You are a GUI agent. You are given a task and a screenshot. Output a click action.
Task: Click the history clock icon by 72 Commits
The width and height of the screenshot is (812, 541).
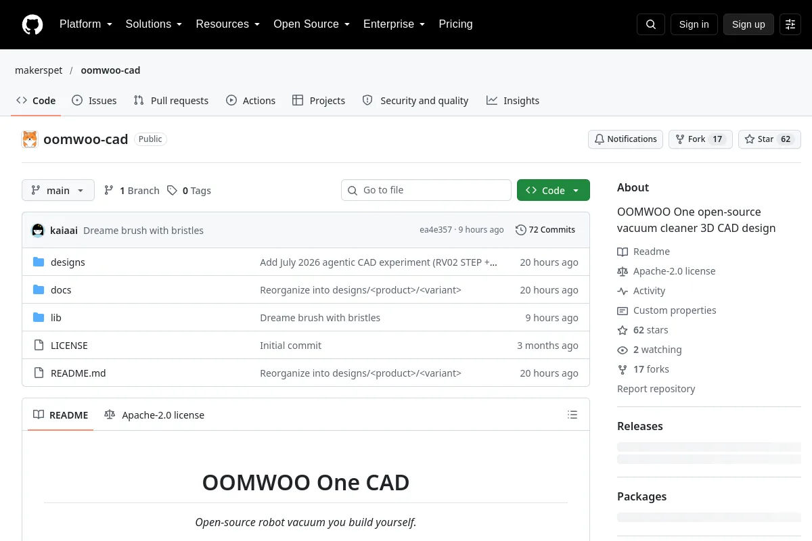(520, 230)
